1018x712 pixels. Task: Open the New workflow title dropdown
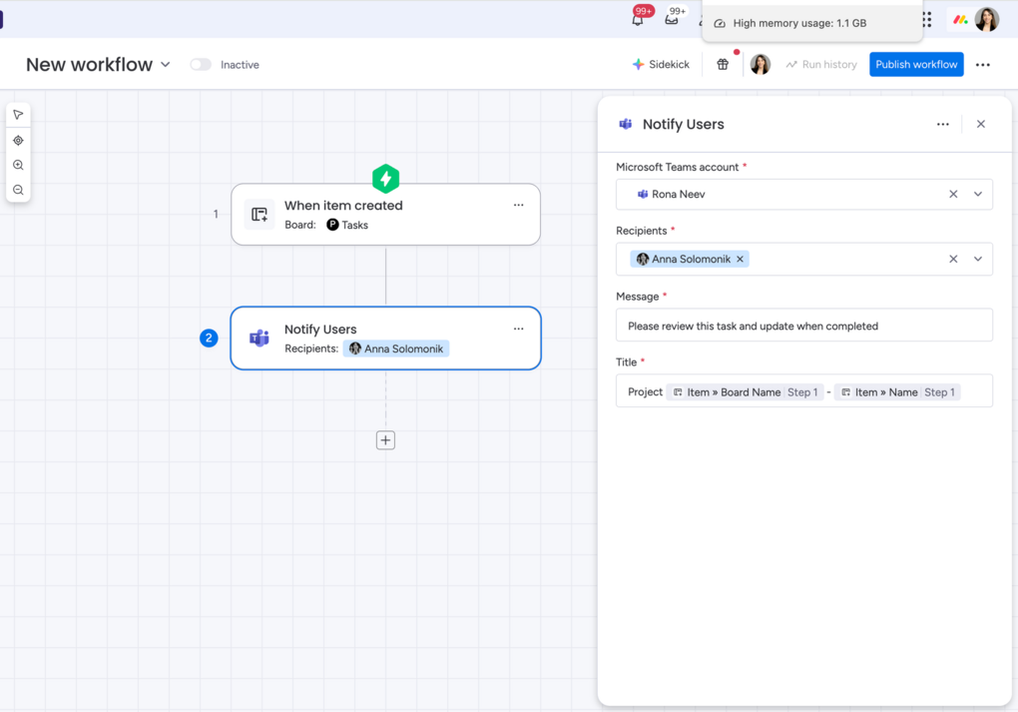point(166,64)
